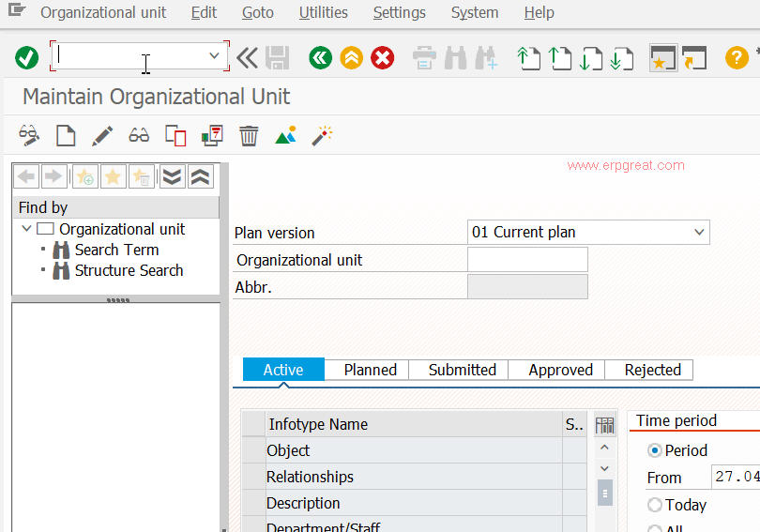The height and width of the screenshot is (532, 760).
Task: Select the Period radio button
Action: point(654,450)
